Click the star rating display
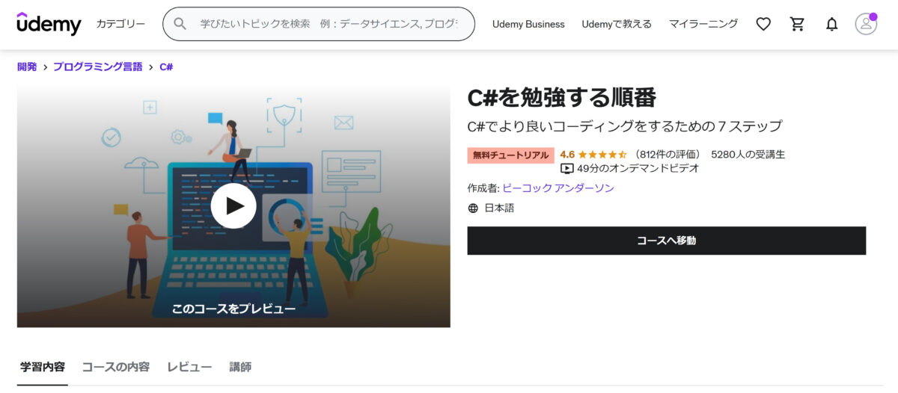The image size is (898, 393). [x=602, y=155]
